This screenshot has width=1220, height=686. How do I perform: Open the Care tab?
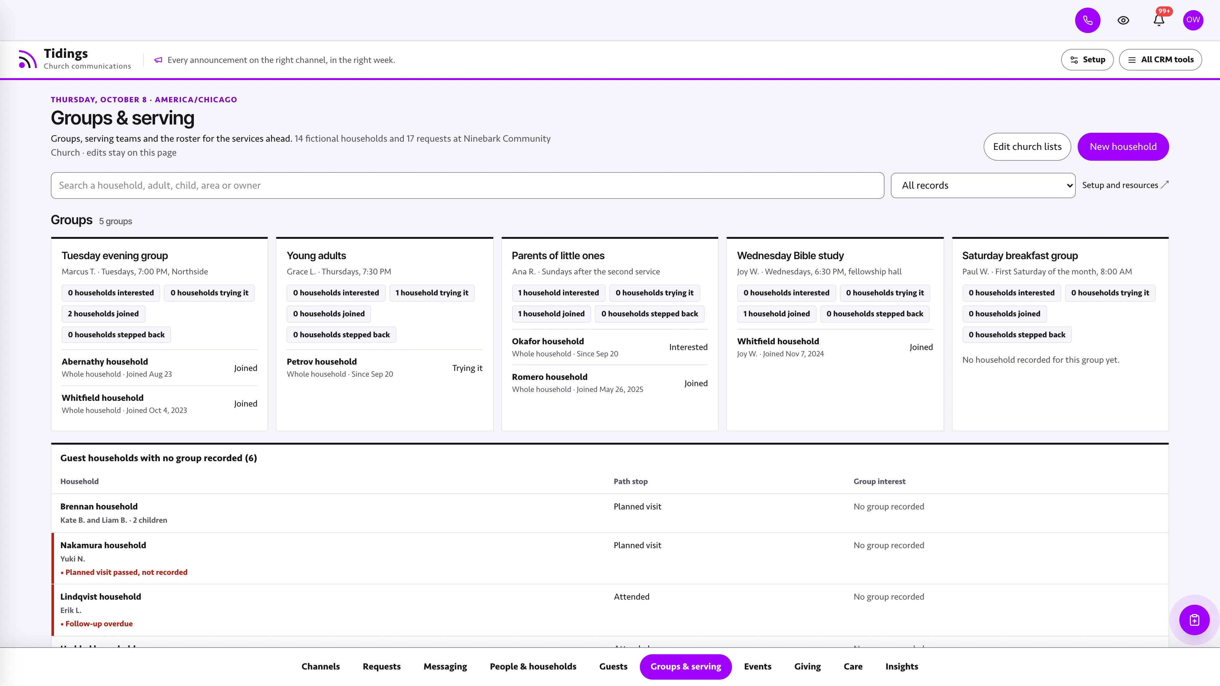(x=852, y=667)
